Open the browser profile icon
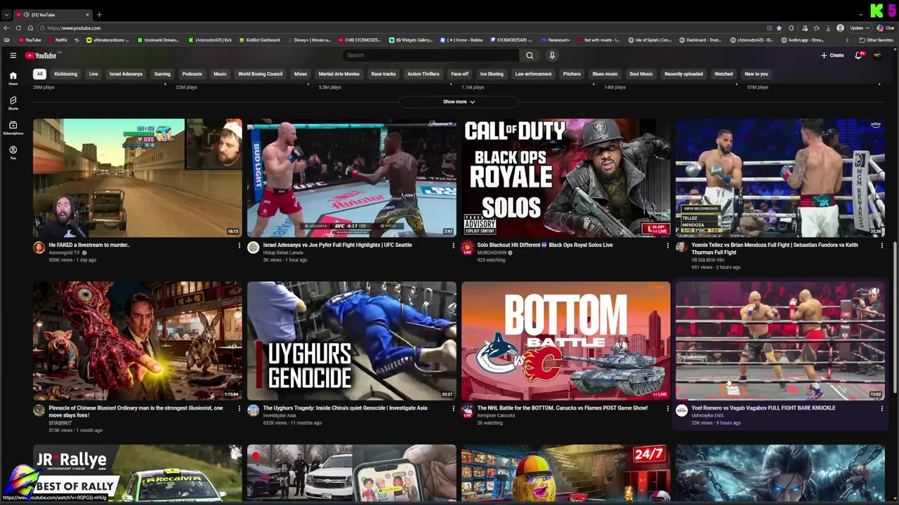 tap(840, 28)
